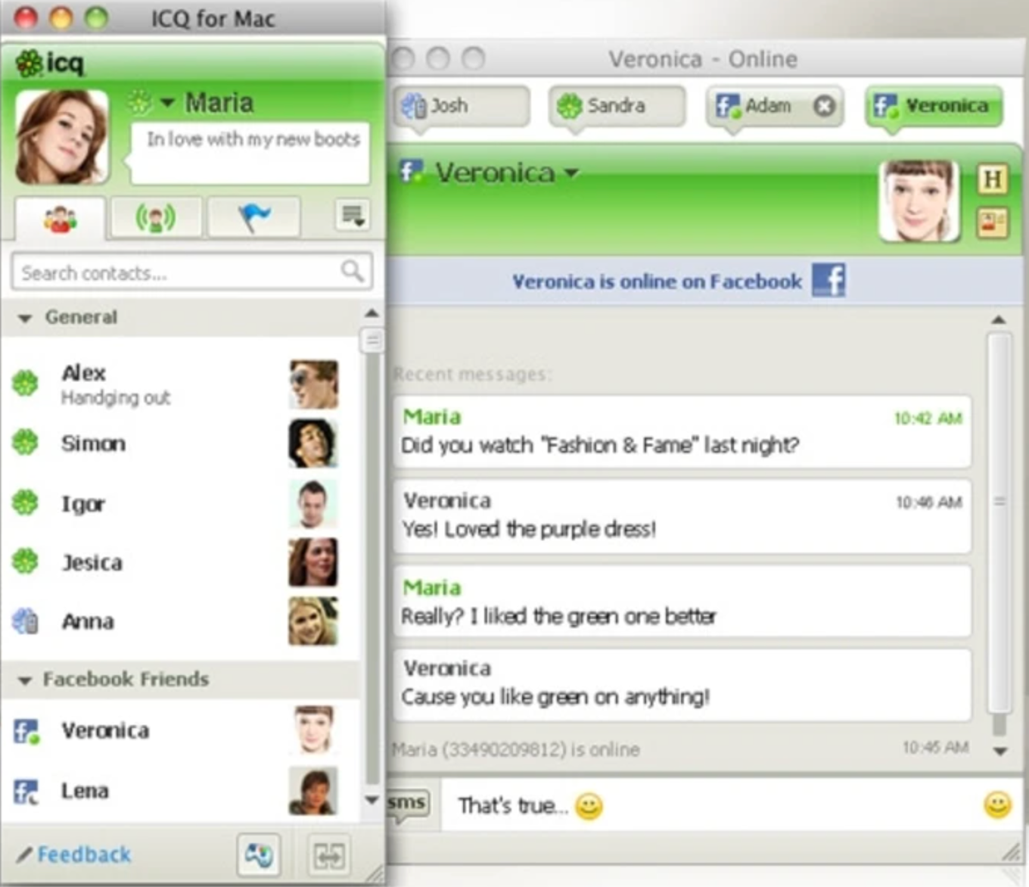Viewport: 1029px width, 887px height.
Task: Open Maria's status dropdown arrow
Action: pos(168,102)
